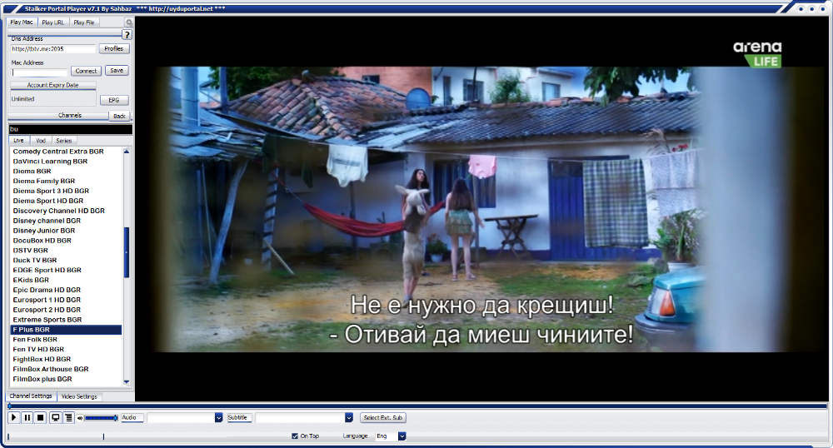This screenshot has height=448, width=833.
Task: Select channel 'Comedy Central Extra BGR'
Action: pyautogui.click(x=58, y=152)
